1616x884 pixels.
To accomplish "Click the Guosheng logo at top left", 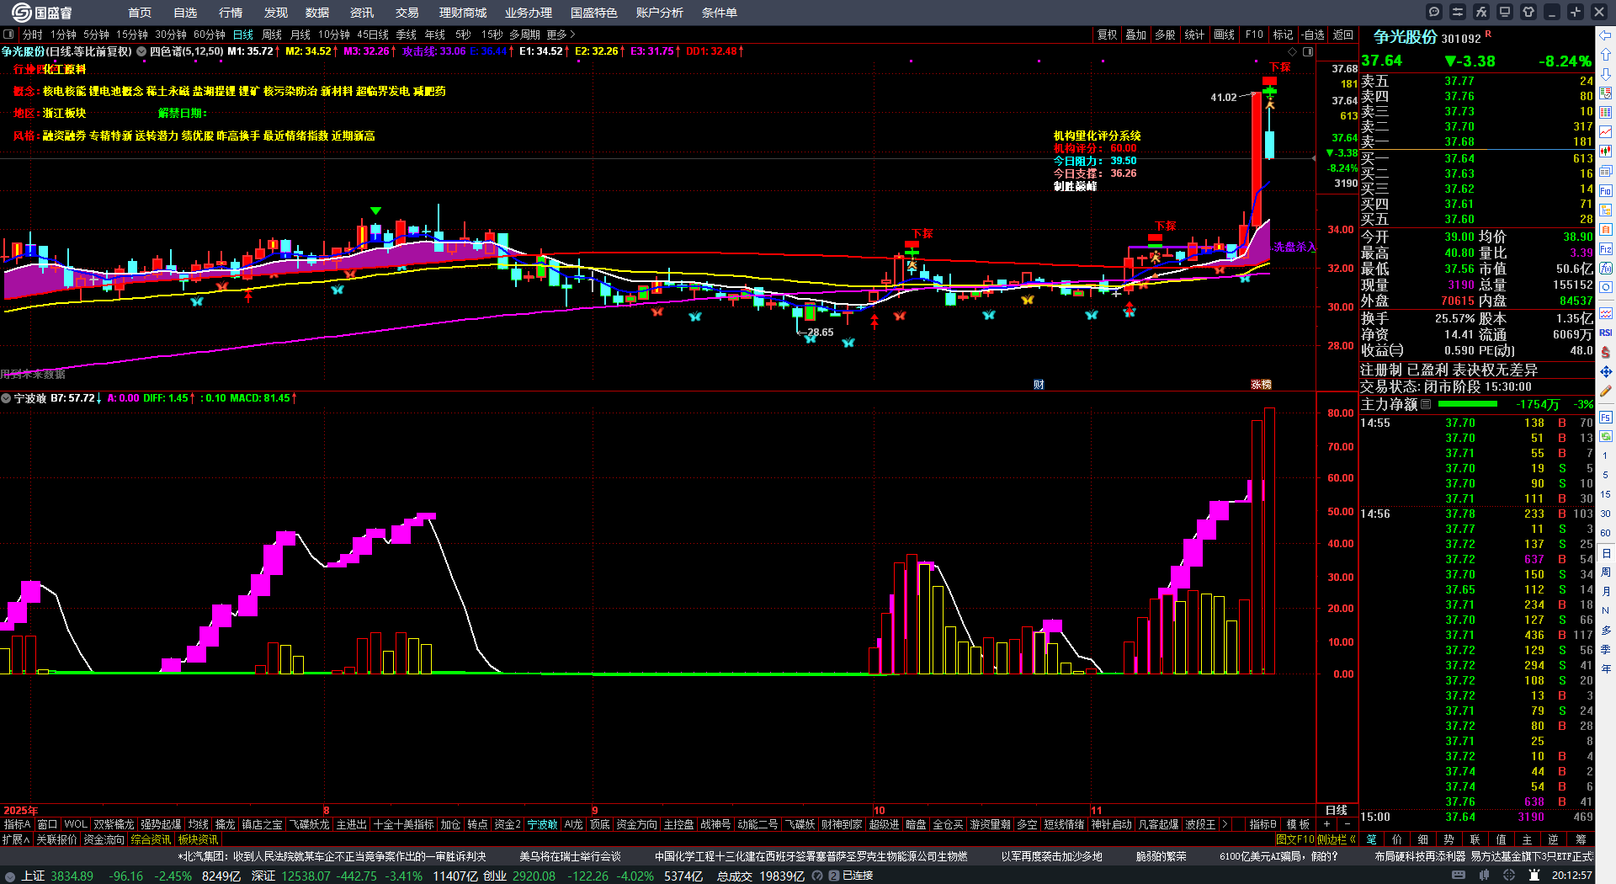I will click(x=42, y=13).
